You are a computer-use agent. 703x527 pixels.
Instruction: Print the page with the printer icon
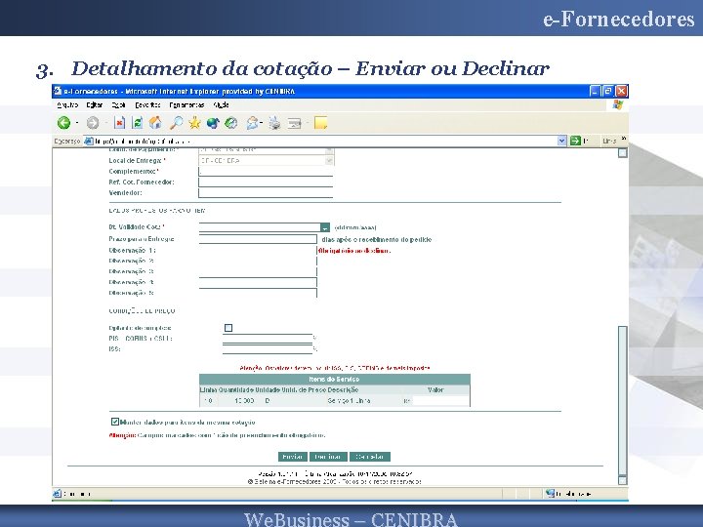274,123
